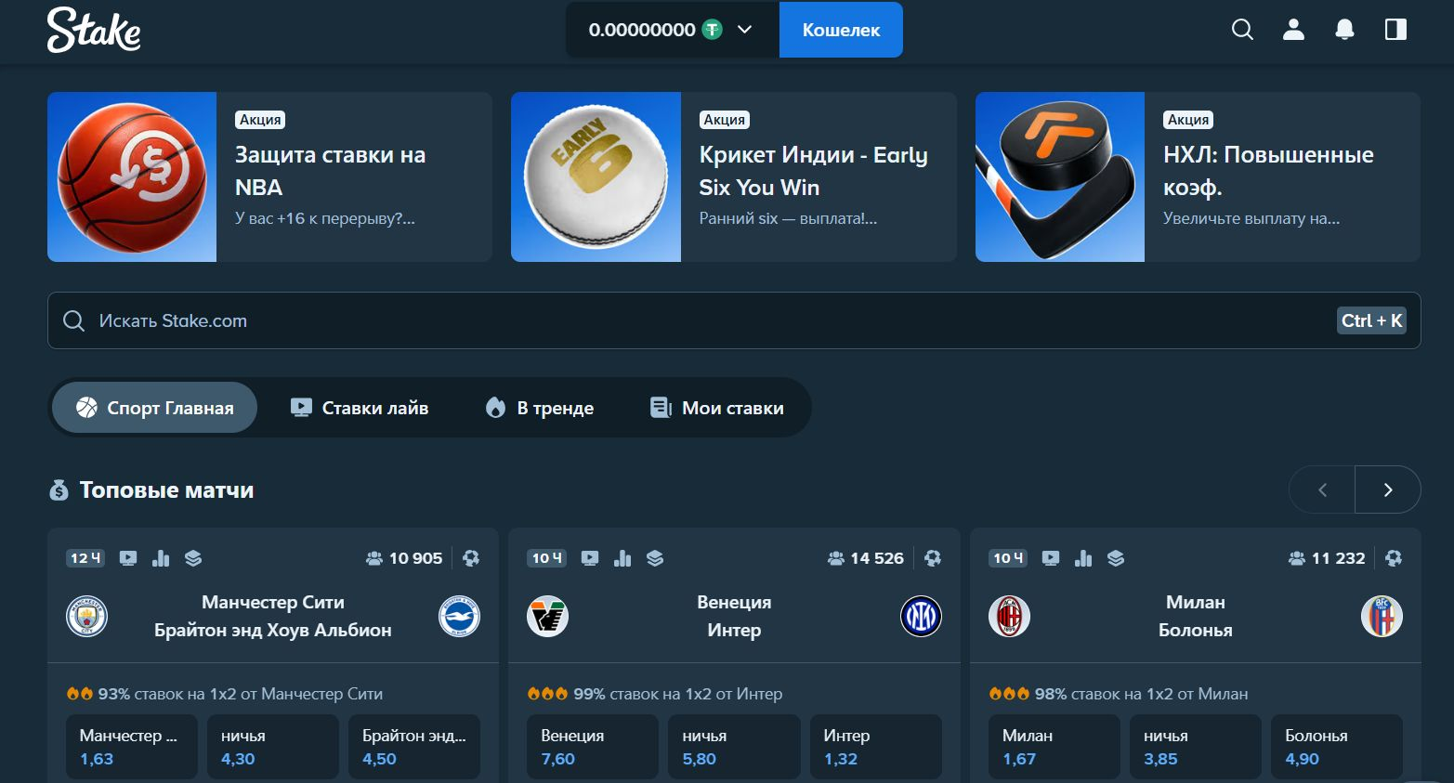Open live stream icon for Венеция match
The image size is (1454, 783).
click(590, 558)
